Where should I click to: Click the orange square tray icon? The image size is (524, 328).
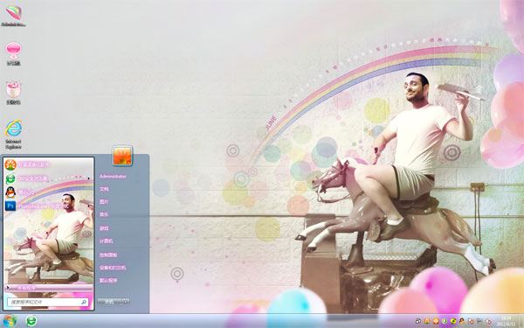(x=436, y=321)
